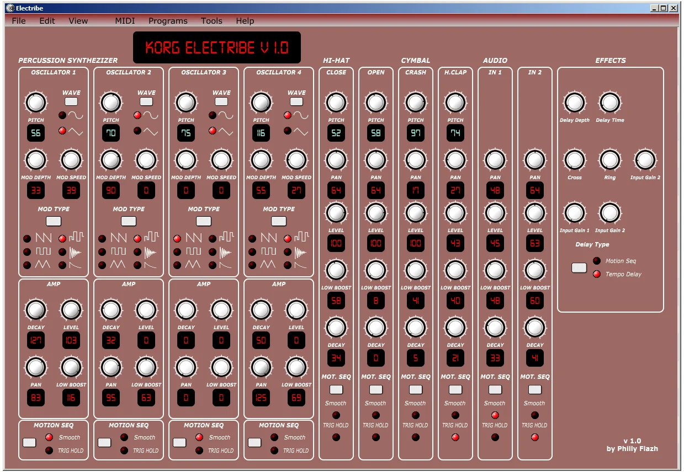The image size is (684, 472).
Task: Choose random step mod type in Oscillator 1
Action: point(76,238)
